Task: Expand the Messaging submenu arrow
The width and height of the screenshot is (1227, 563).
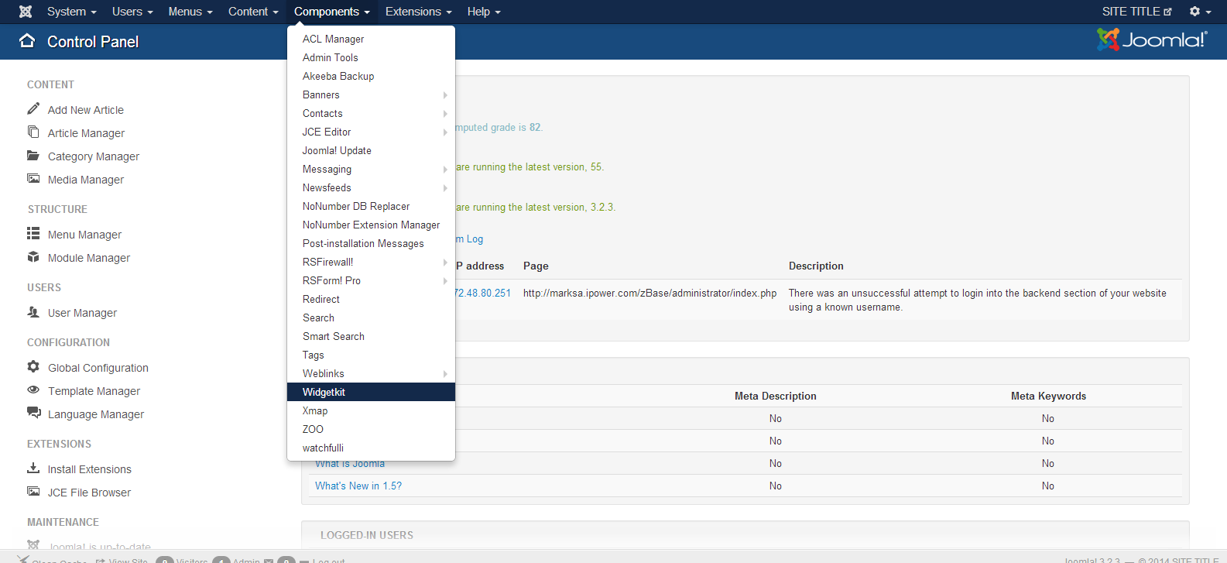Action: [445, 170]
